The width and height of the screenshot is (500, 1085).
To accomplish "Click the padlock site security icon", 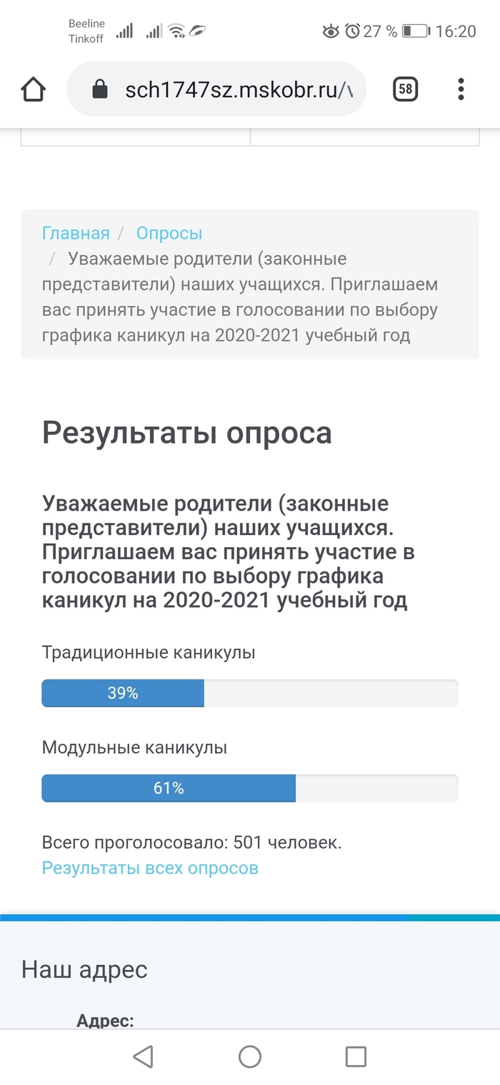I will (x=100, y=89).
